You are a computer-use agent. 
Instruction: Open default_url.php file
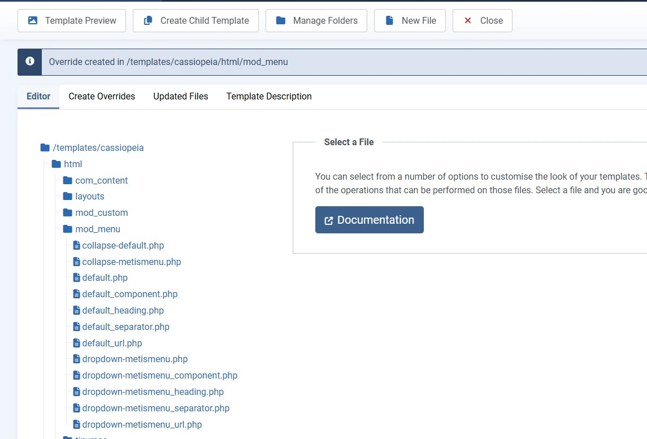108,344
